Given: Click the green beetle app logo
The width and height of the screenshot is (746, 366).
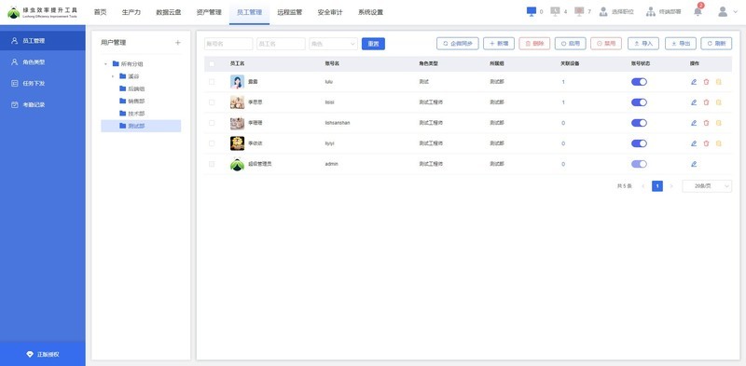Looking at the screenshot, I should click(x=14, y=13).
